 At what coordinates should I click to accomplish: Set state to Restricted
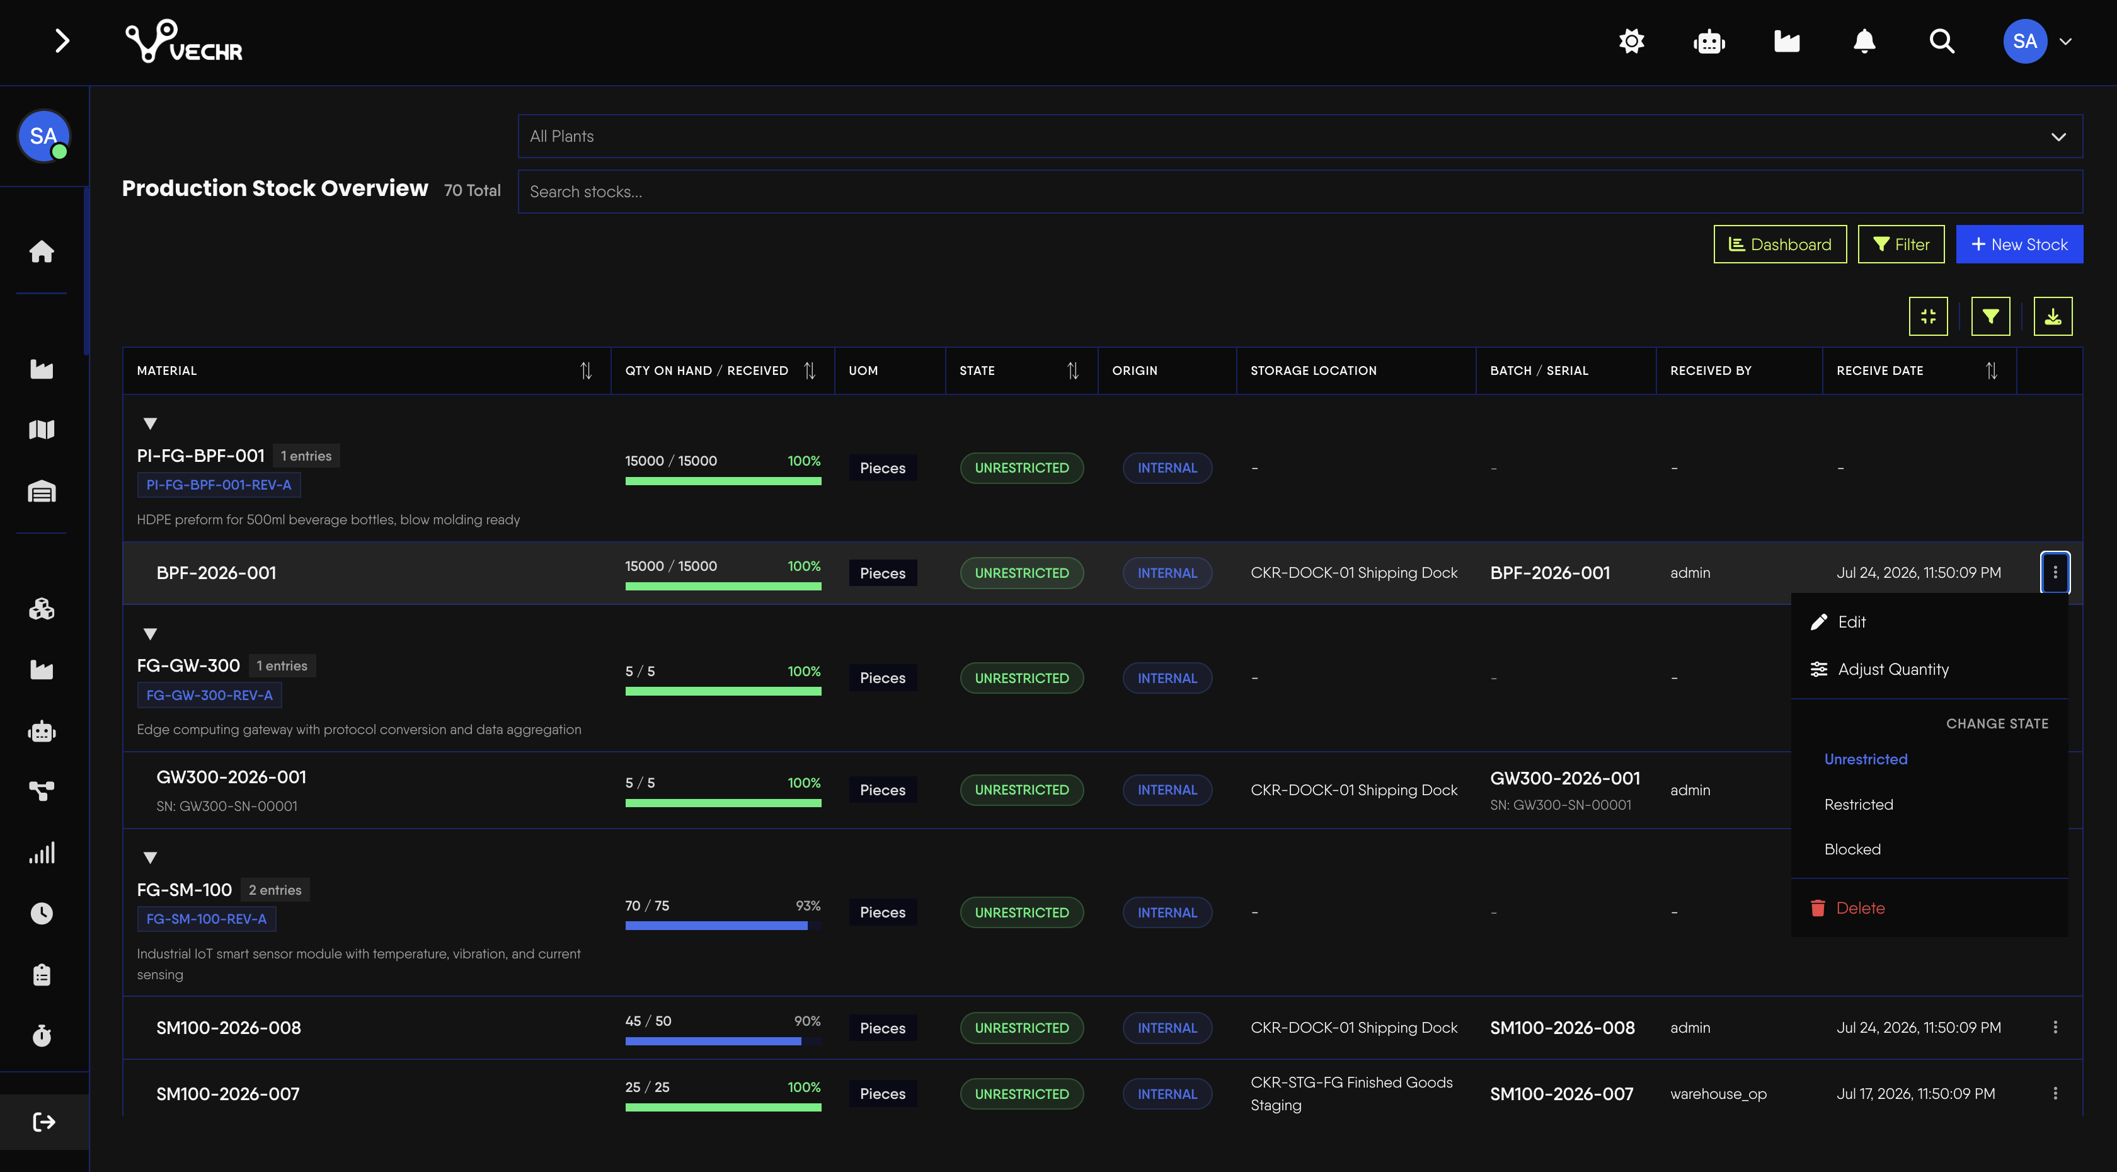(1929, 805)
